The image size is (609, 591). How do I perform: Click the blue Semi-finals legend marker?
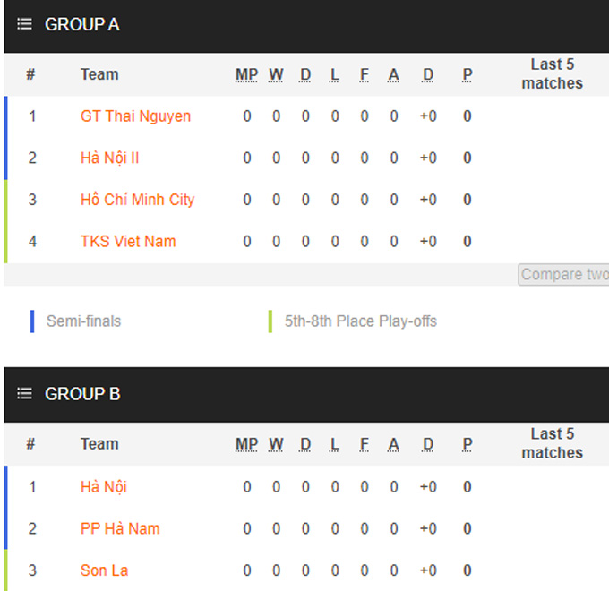(x=32, y=321)
